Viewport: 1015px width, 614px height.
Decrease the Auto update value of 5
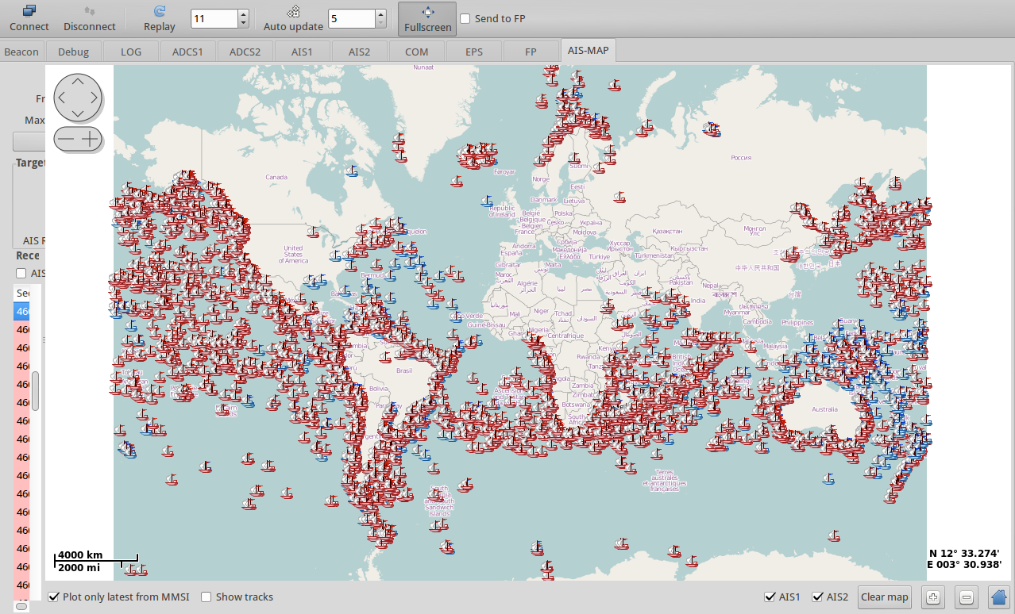381,23
